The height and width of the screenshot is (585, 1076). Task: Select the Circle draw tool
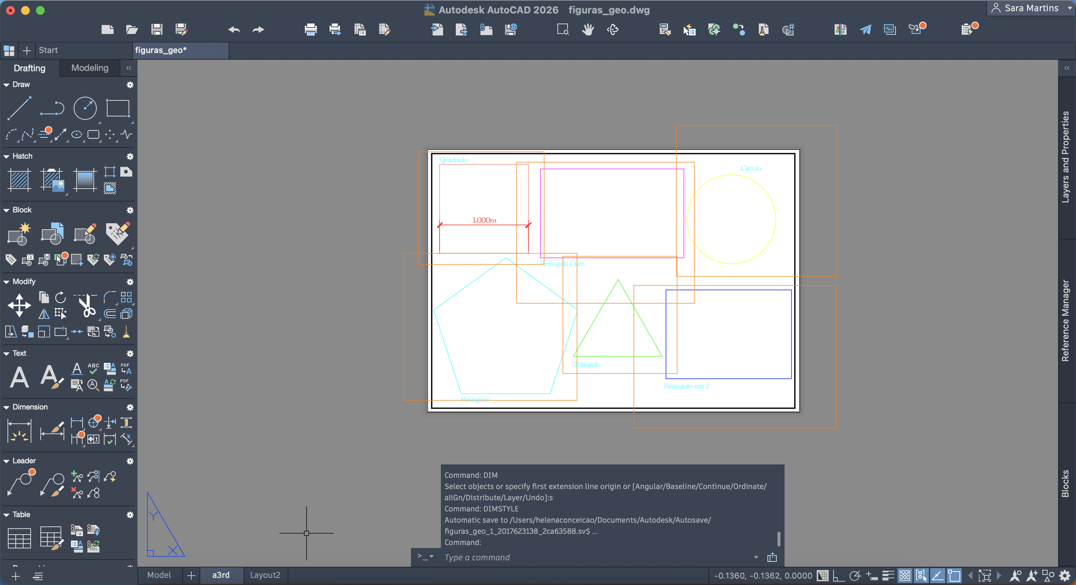pos(85,108)
